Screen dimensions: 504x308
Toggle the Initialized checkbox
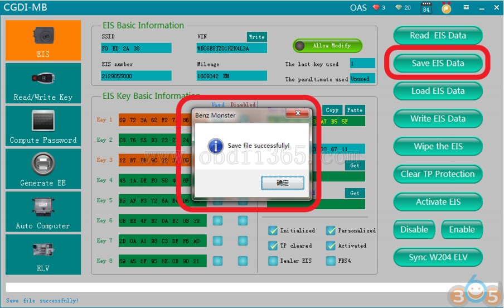pyautogui.click(x=273, y=230)
